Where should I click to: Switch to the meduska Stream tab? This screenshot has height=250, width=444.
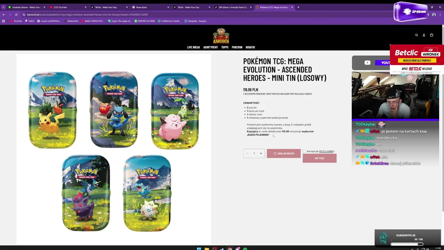[27, 7]
